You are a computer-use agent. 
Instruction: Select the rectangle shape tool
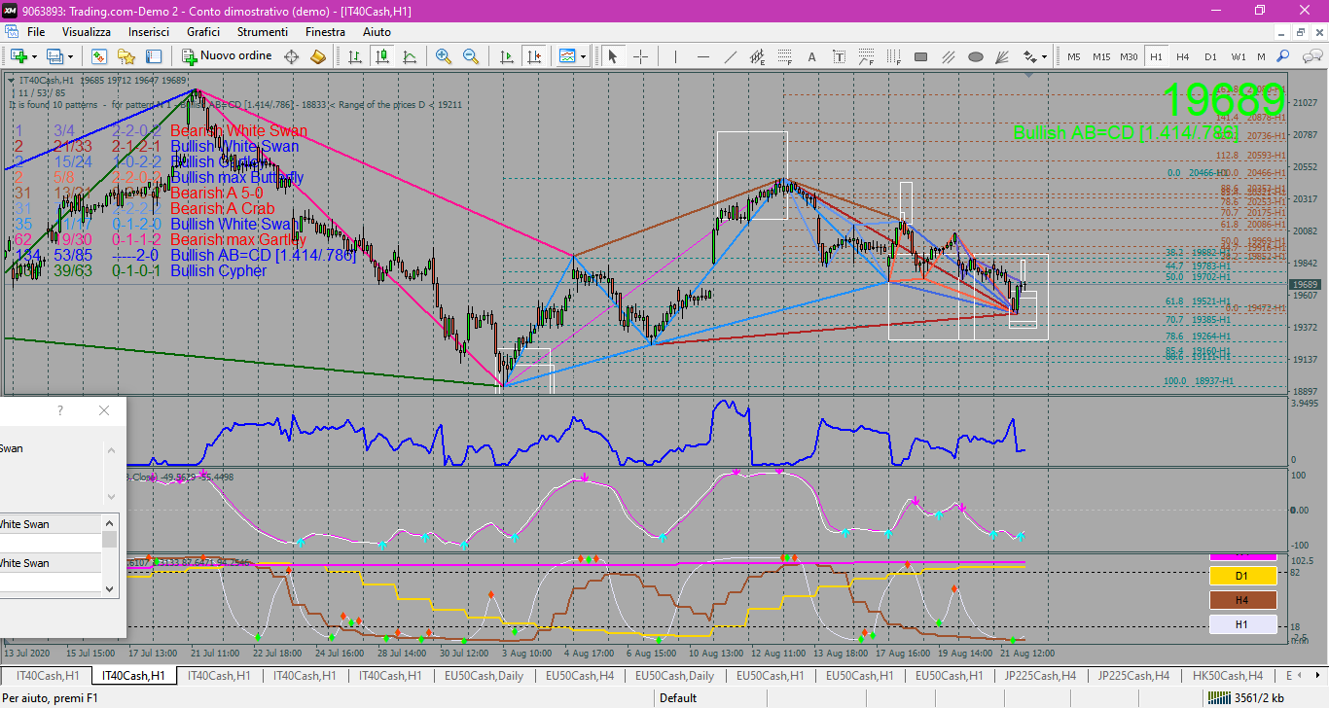[x=920, y=56]
